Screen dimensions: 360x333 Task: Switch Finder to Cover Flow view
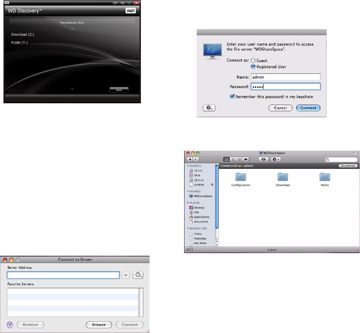tap(246, 159)
